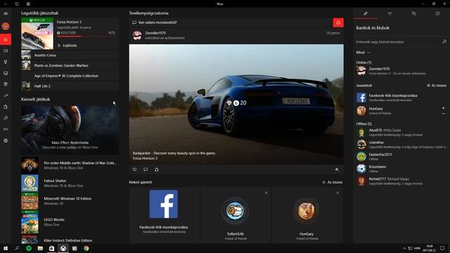Open Age of Empires III: Complete Collection
The height and width of the screenshot is (253, 450).
pyautogui.click(x=70, y=76)
